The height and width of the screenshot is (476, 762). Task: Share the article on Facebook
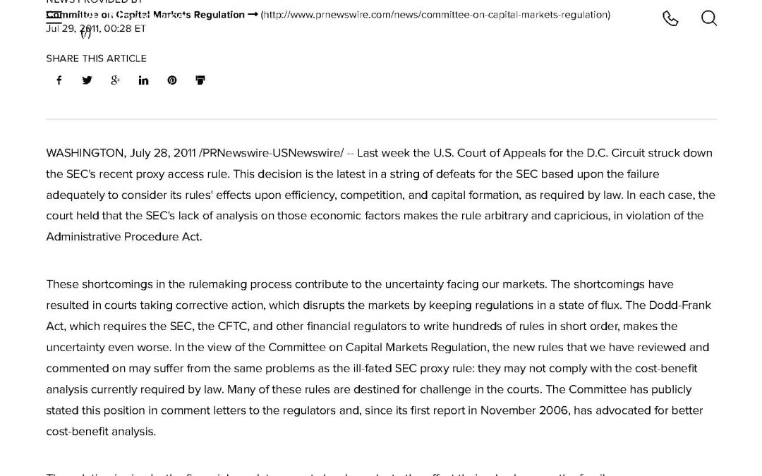[x=59, y=80]
